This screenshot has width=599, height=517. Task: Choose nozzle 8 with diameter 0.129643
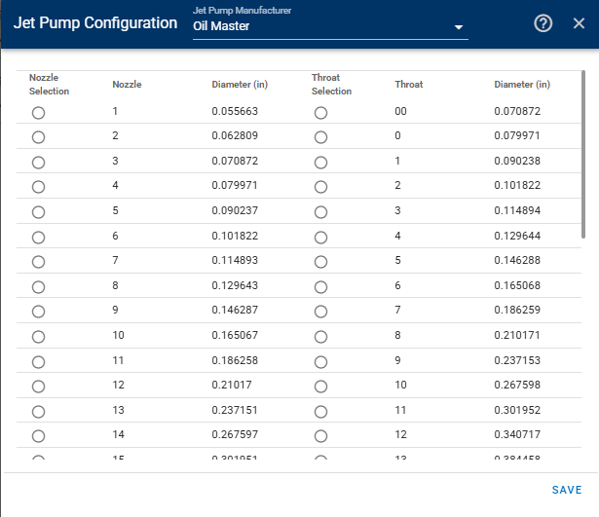point(38,287)
